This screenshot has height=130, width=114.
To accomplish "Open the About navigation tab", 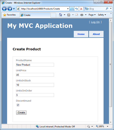I will (96, 34).
